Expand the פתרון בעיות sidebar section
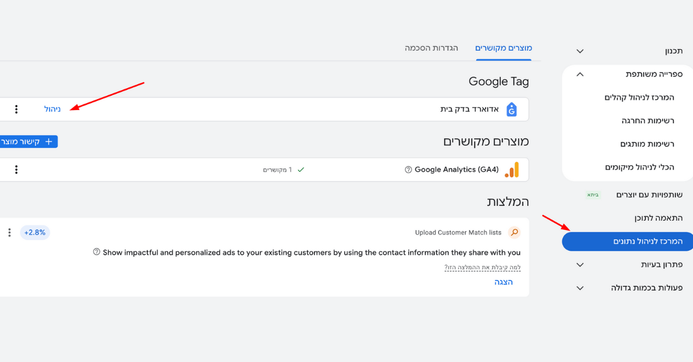Screen dimensions: 693x362 (580, 265)
